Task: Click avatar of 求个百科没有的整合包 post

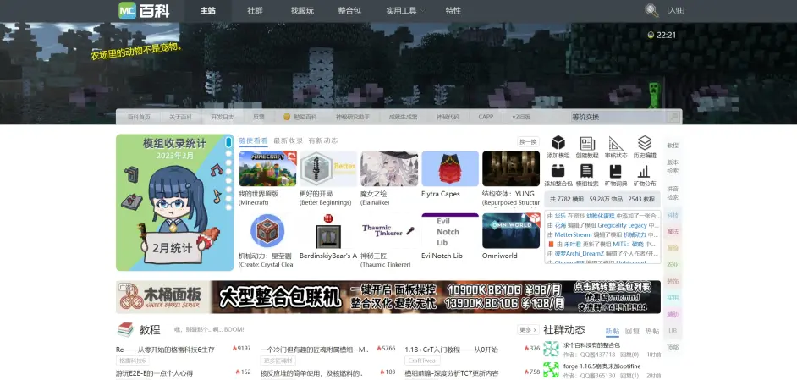Action: tap(551, 349)
